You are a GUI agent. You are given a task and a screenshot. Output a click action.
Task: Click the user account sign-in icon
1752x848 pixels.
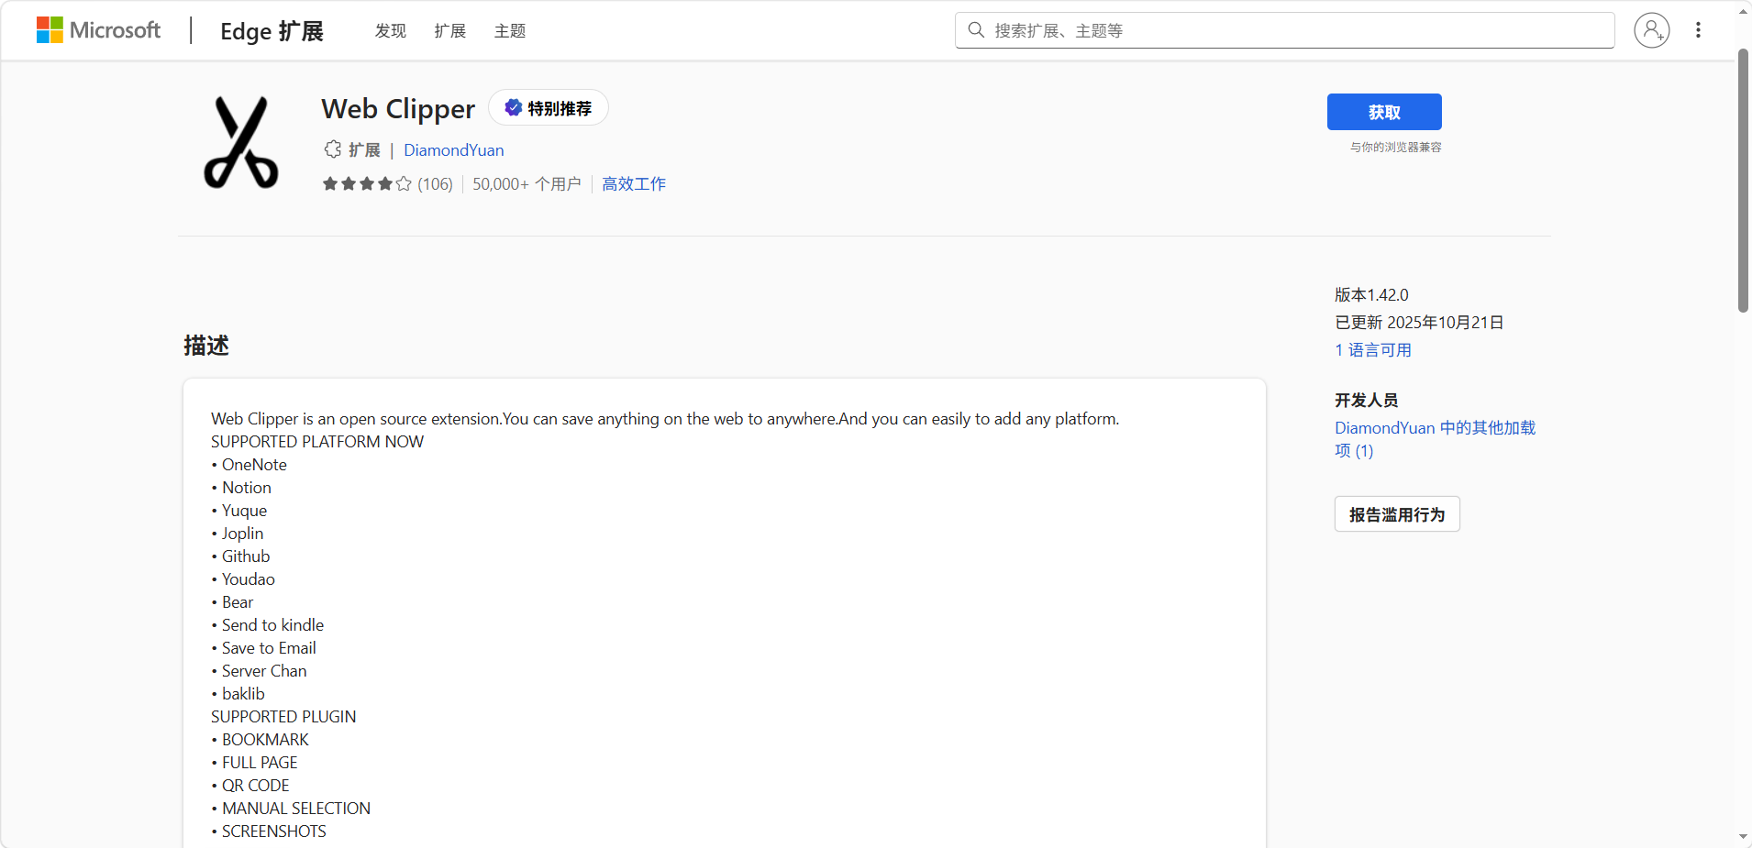coord(1651,30)
